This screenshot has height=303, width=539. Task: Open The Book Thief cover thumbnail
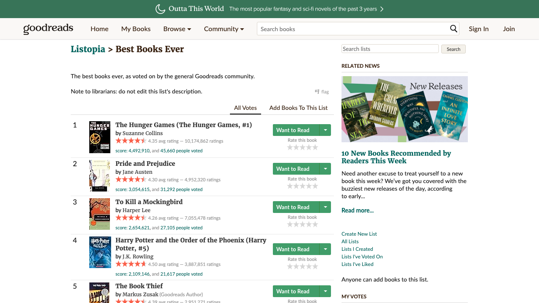tap(100, 292)
